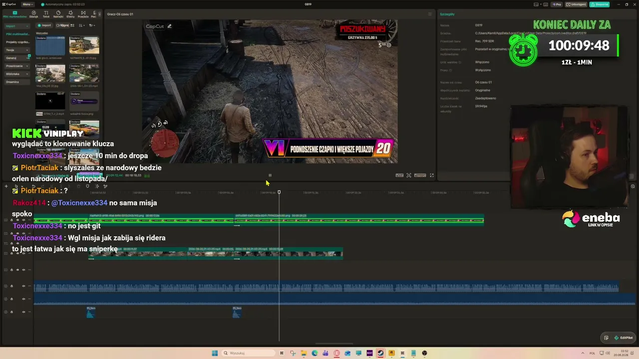Show more tool tabs with arrow
The image size is (639, 359).
pyautogui.click(x=99, y=14)
